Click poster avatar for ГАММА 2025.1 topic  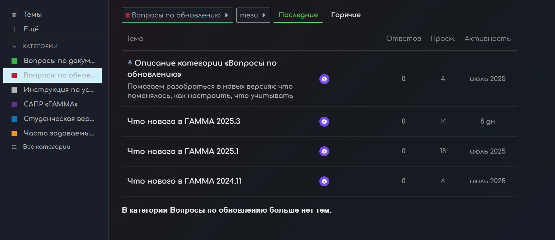pos(324,151)
